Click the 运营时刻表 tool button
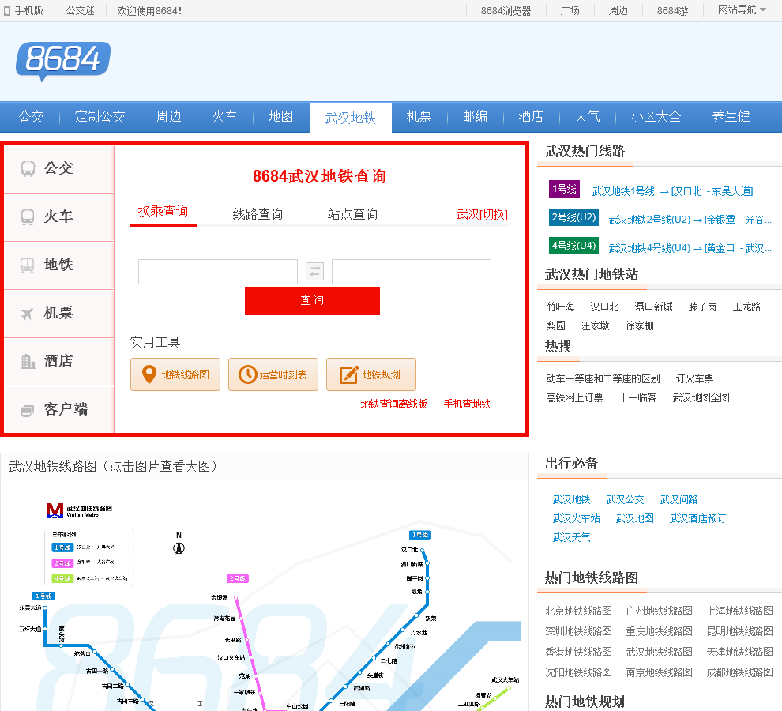The height and width of the screenshot is (711, 782). pyautogui.click(x=273, y=374)
